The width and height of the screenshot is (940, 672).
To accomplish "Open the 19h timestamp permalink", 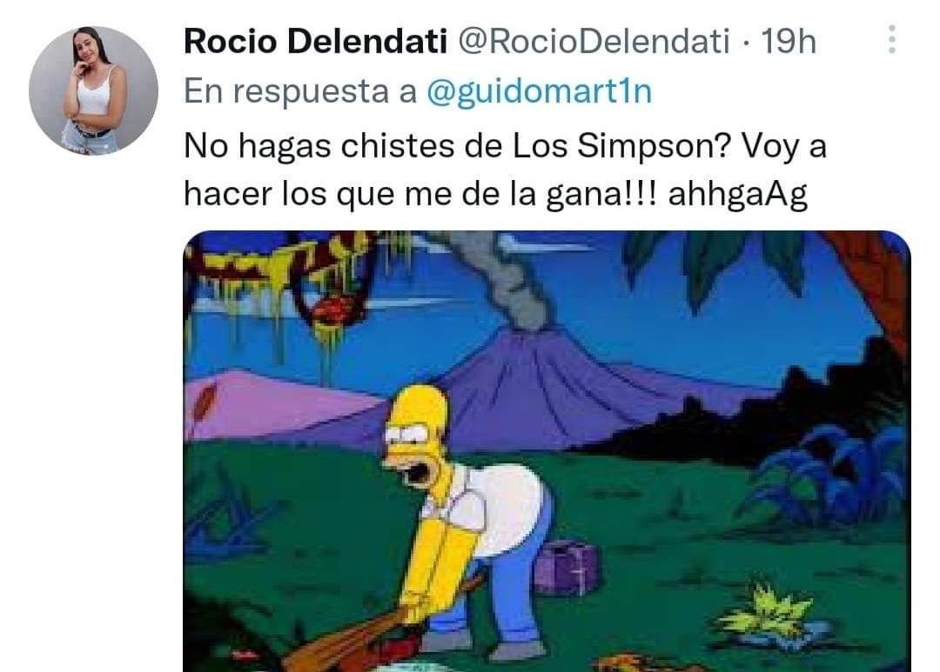I will pos(789,42).
